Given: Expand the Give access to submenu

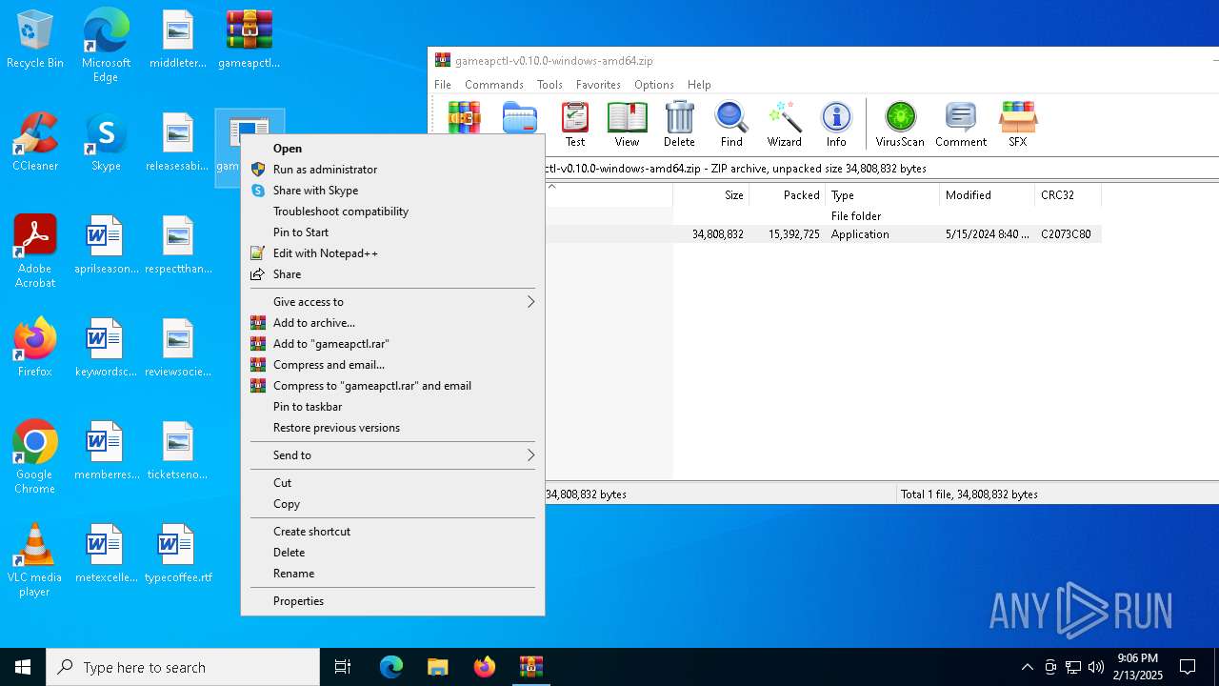Looking at the screenshot, I should click(393, 302).
